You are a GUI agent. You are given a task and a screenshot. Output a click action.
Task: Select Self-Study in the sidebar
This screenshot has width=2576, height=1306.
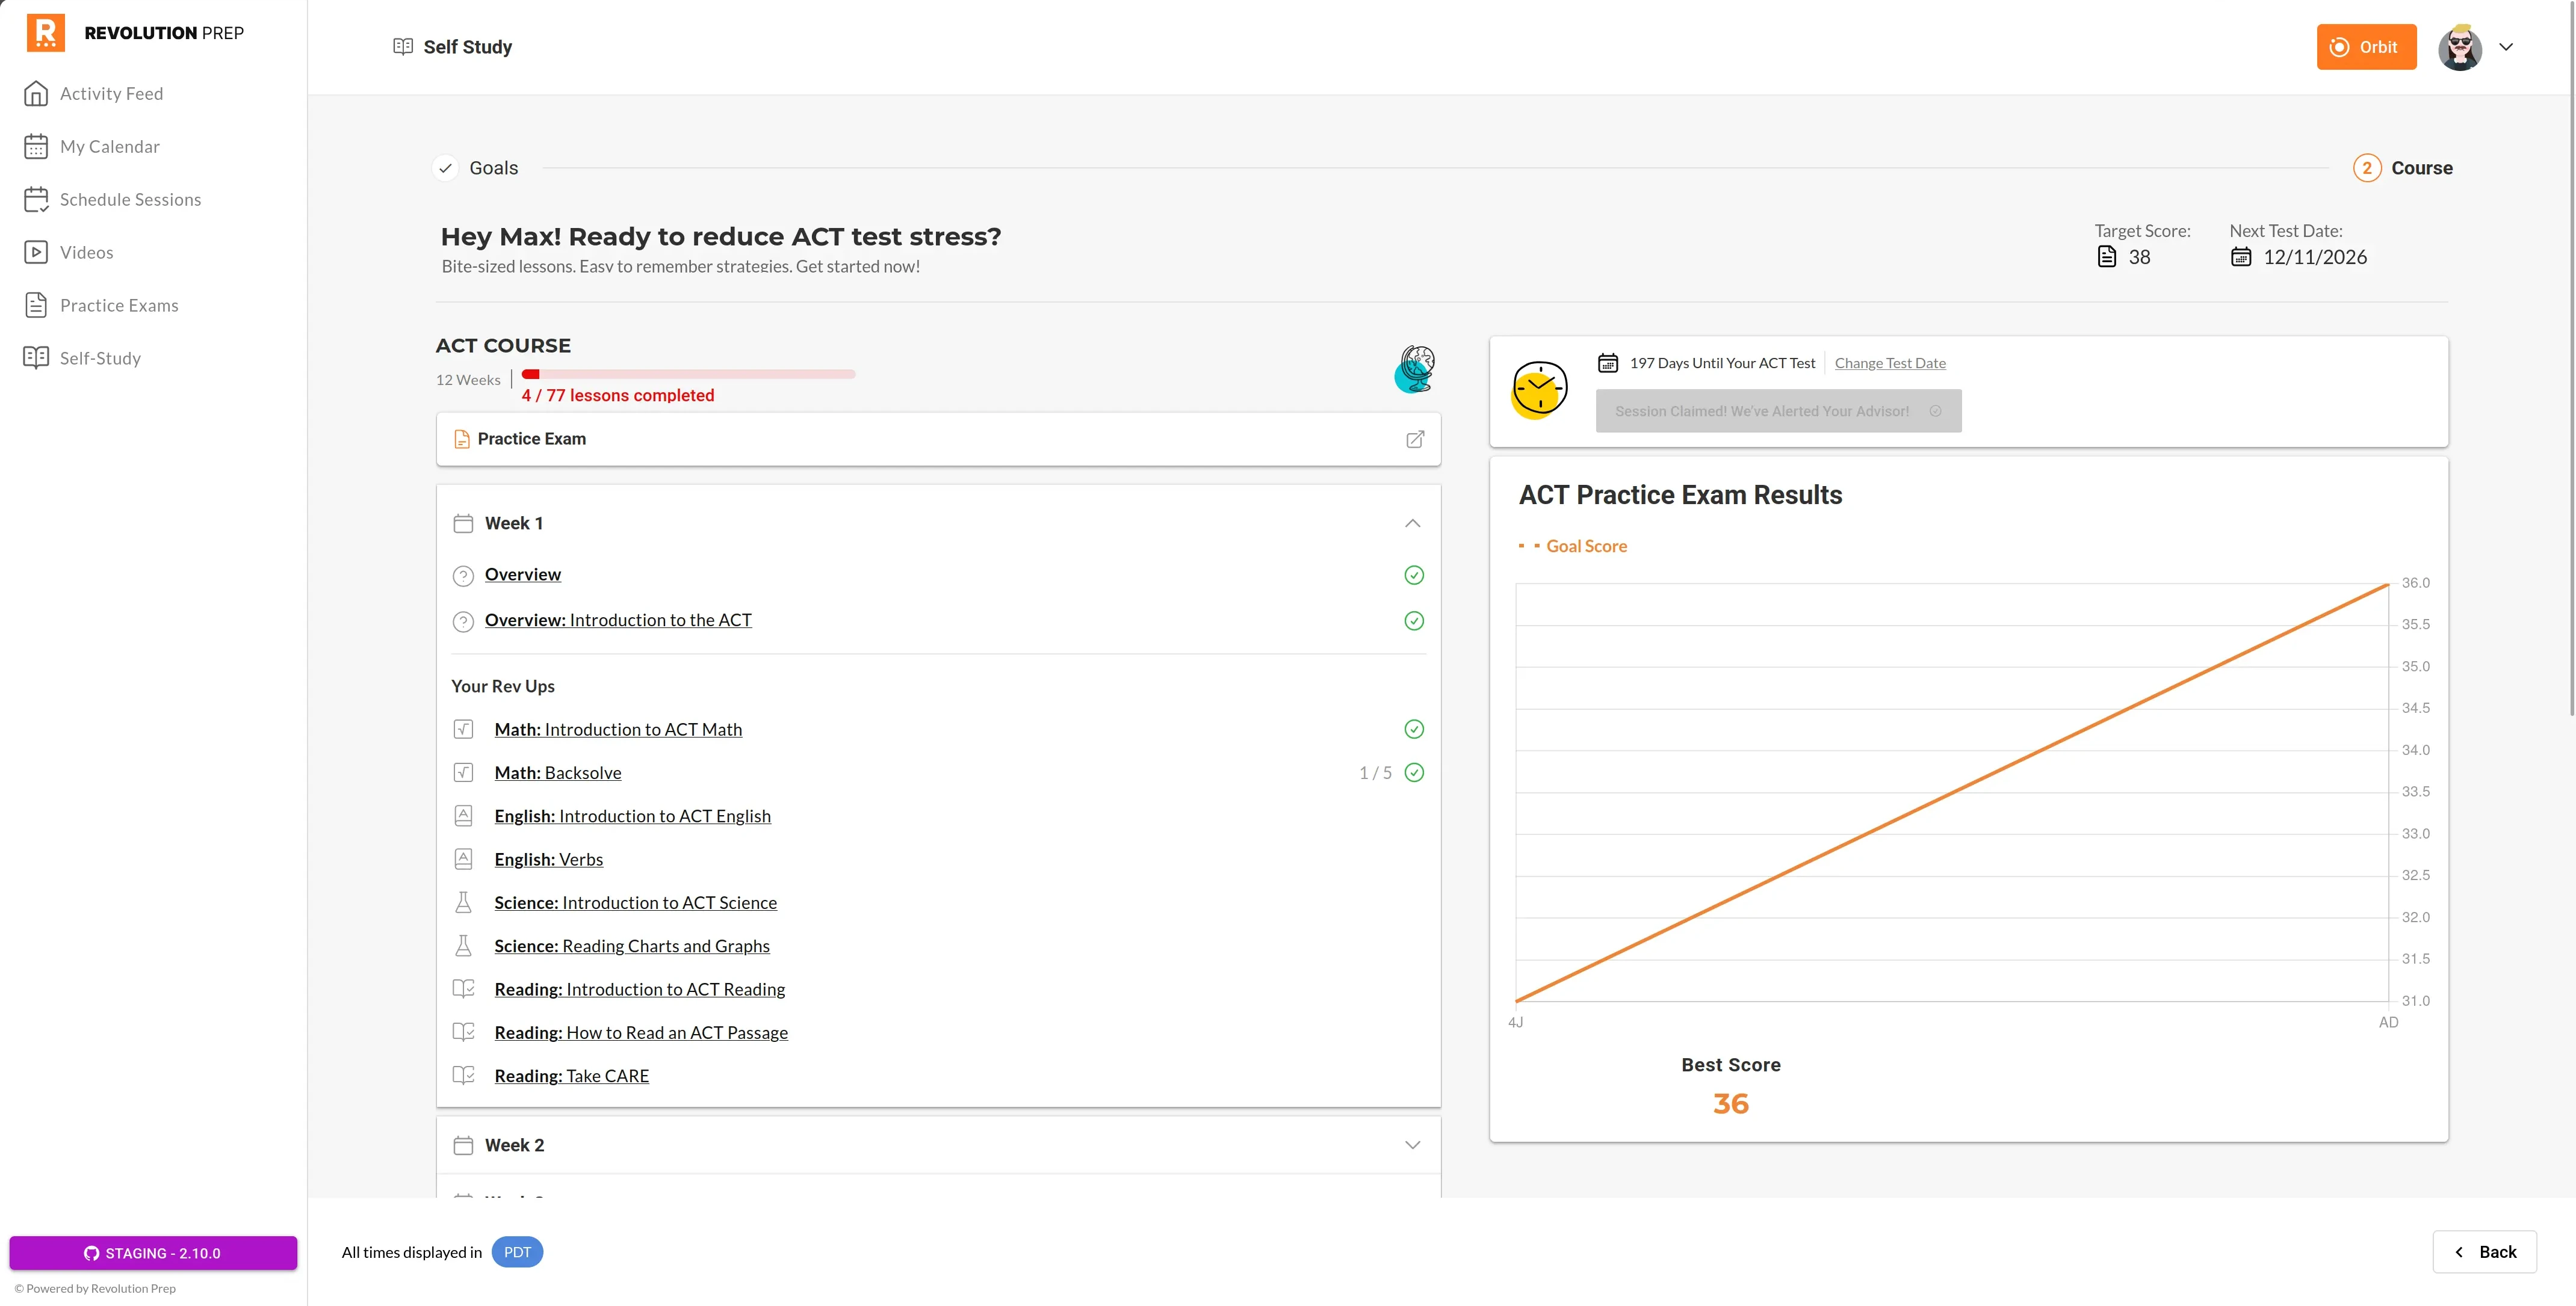tap(100, 358)
